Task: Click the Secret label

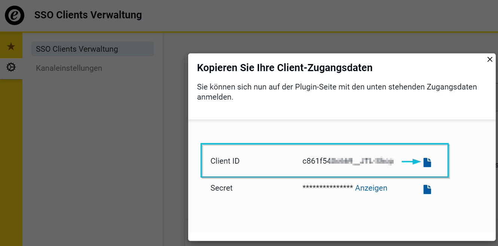Action: tap(221, 188)
